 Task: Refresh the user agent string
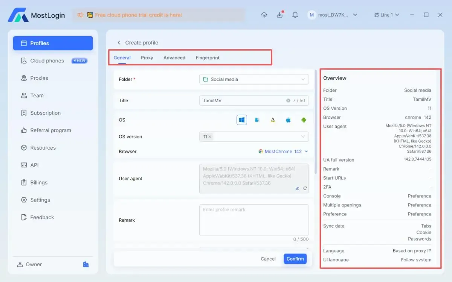coord(305,188)
